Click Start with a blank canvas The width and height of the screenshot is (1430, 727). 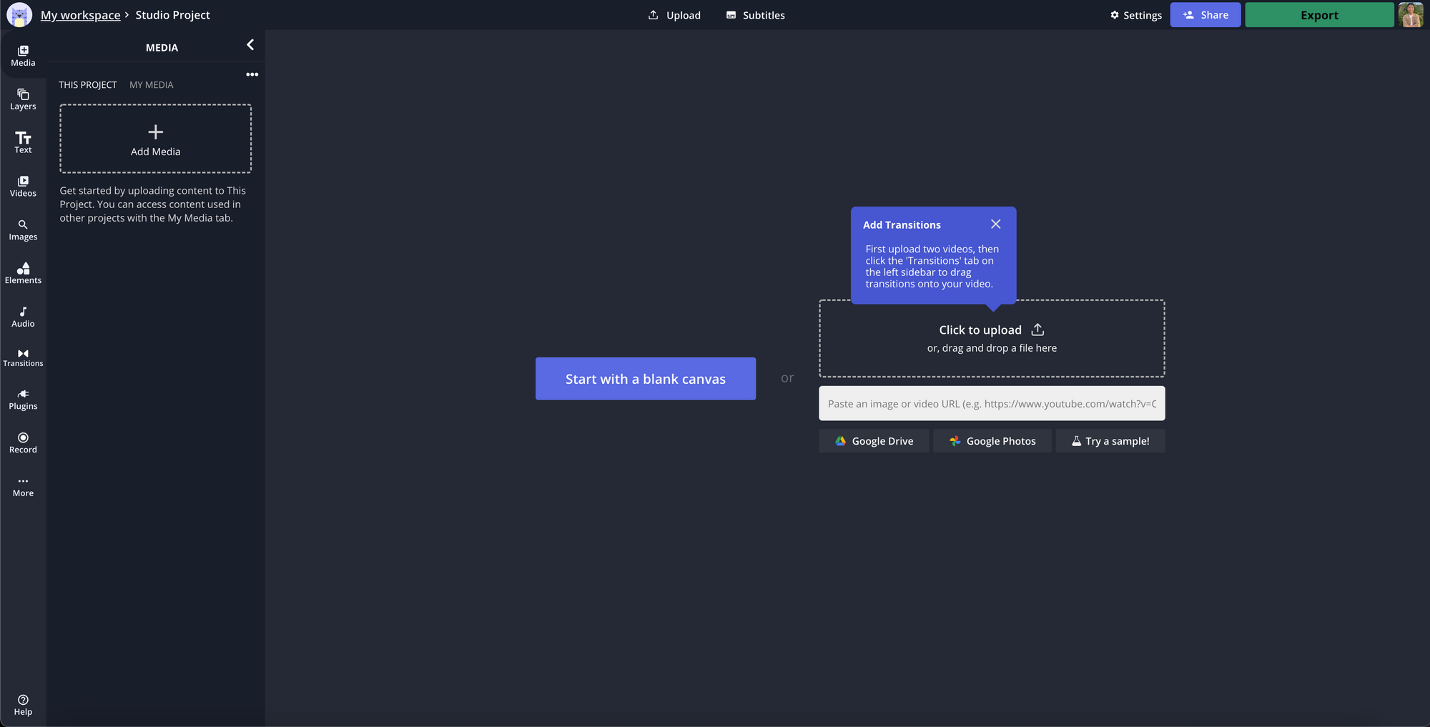(645, 379)
